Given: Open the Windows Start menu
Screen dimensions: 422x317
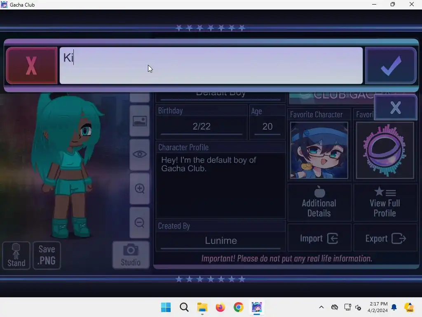Looking at the screenshot, I should pyautogui.click(x=166, y=307).
